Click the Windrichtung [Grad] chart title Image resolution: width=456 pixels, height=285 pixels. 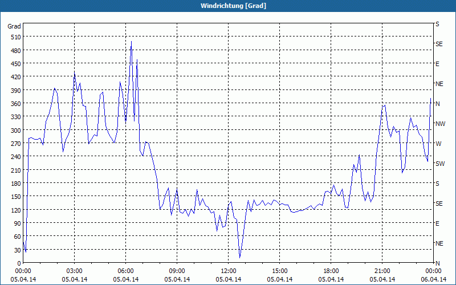233,6
